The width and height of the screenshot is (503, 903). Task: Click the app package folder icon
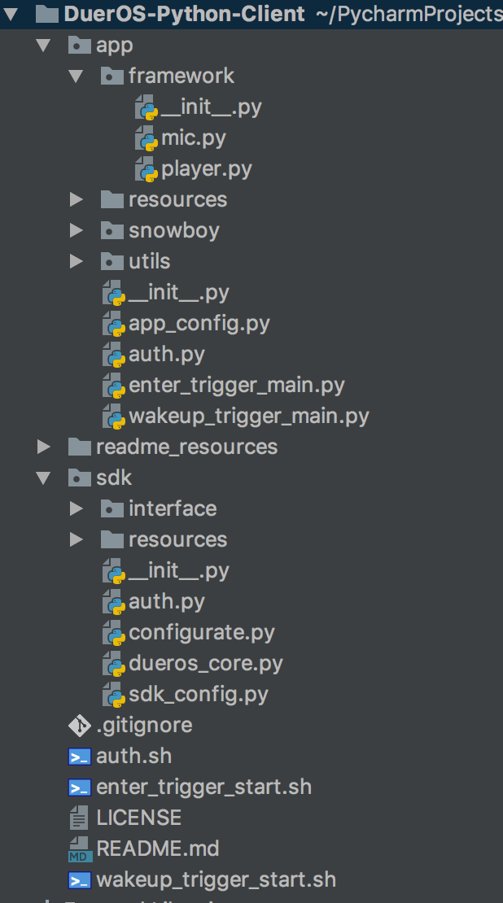coord(80,45)
